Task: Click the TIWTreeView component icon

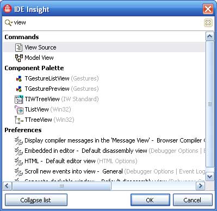Action: tap(19, 99)
